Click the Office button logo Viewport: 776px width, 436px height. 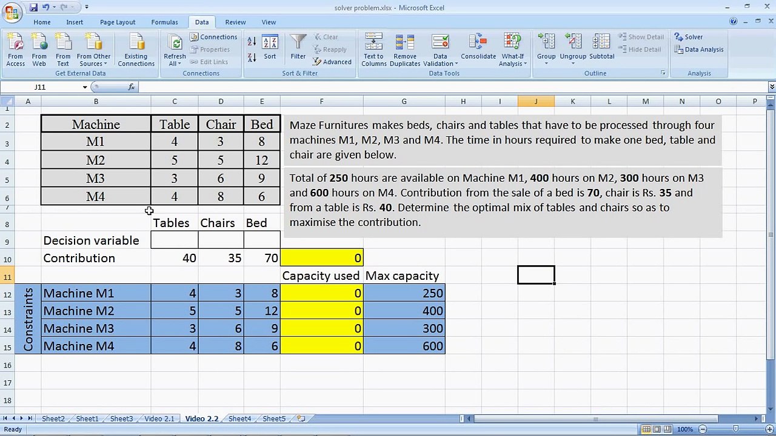pos(12,12)
